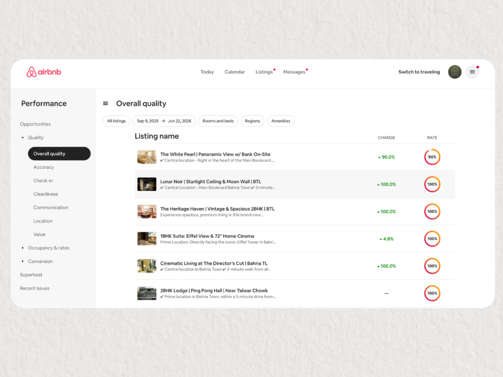Select Accuracy in the sidebar
The width and height of the screenshot is (503, 377).
tap(44, 167)
